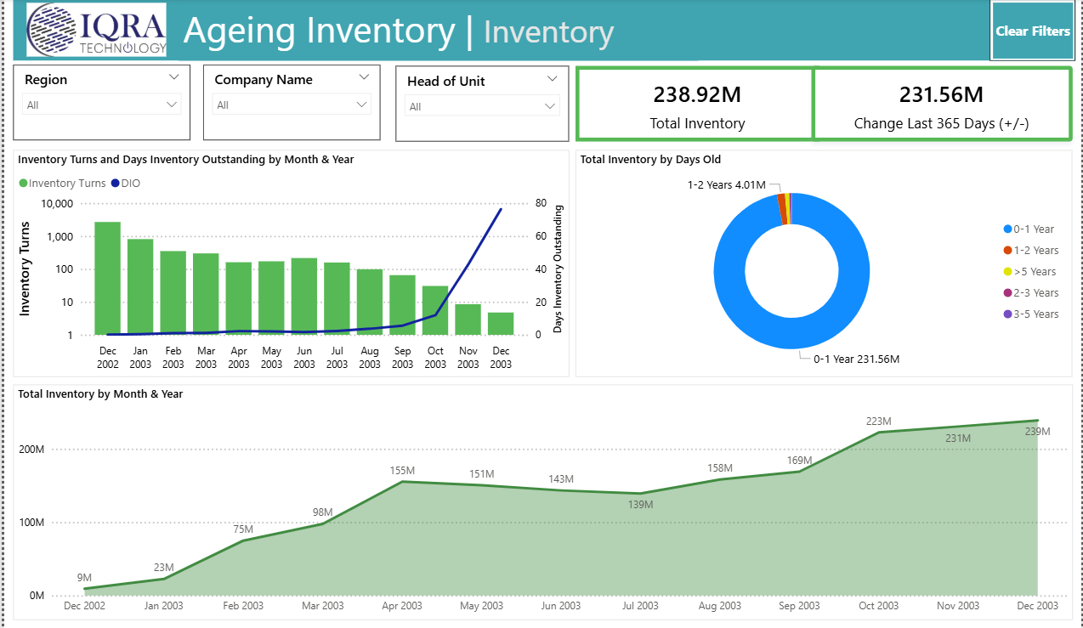Viewport: 1083px width, 628px height.
Task: Click the Clear Filters button
Action: coord(1032,31)
